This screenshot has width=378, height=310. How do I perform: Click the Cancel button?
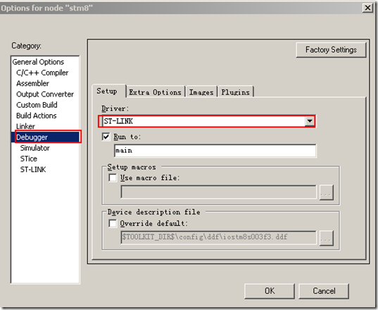[324, 291]
